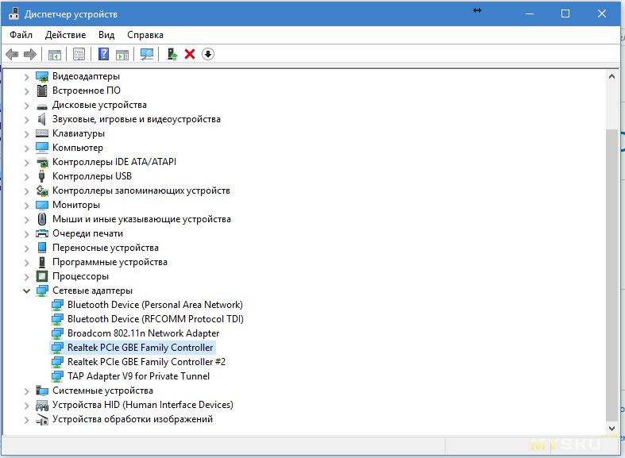Click the Disable device down-arrow icon
The height and width of the screenshot is (458, 625).
(x=208, y=54)
